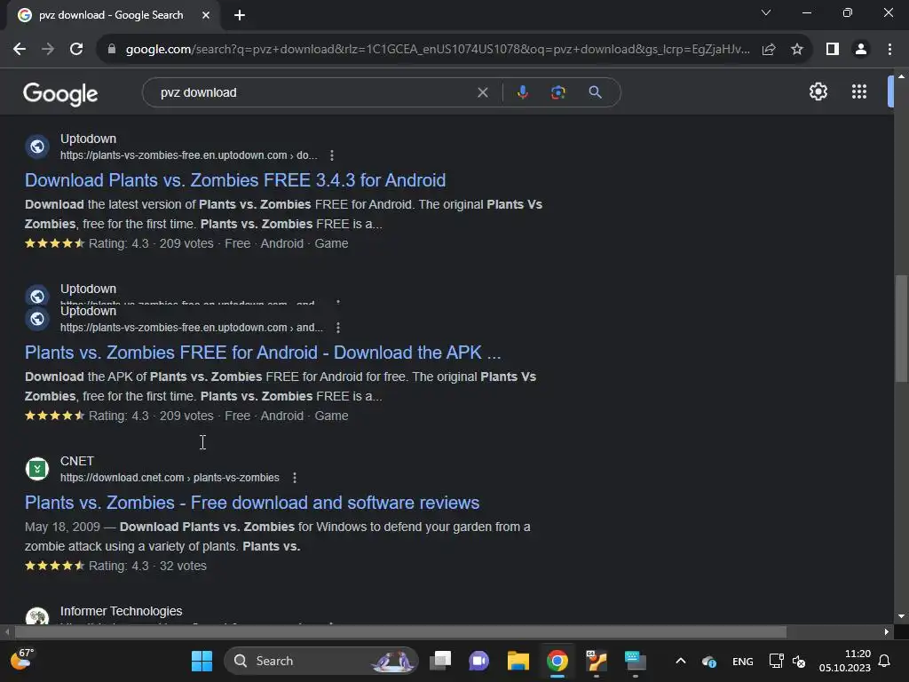Open Chrome's three-dot menu

pyautogui.click(x=889, y=50)
